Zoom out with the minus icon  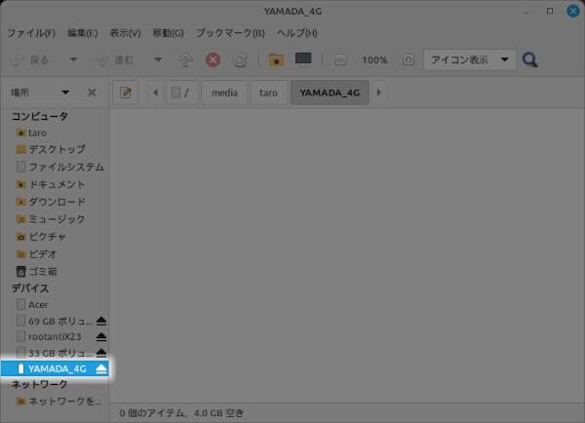(340, 59)
